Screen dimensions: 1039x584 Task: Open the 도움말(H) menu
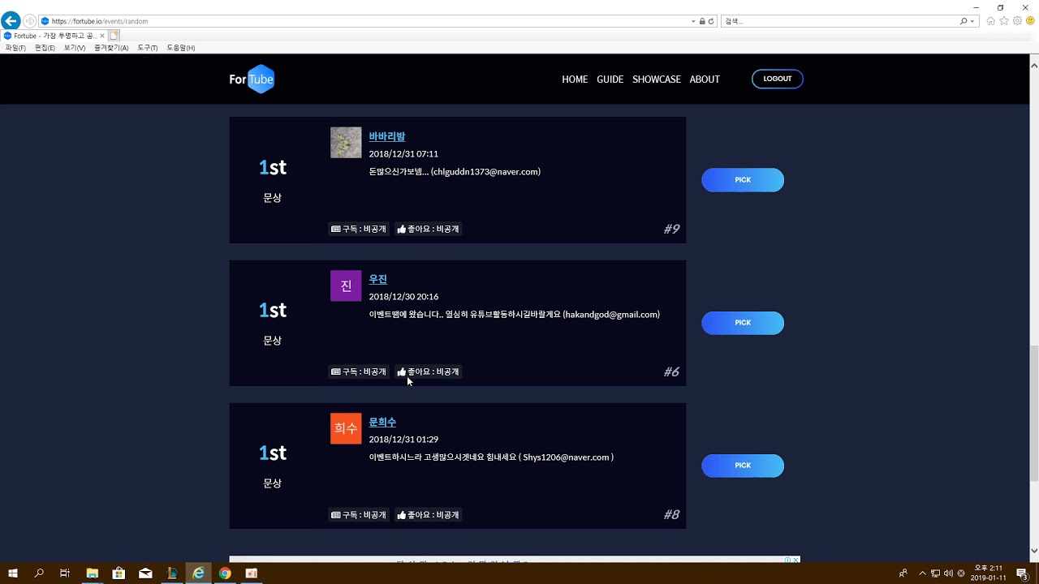coord(181,48)
